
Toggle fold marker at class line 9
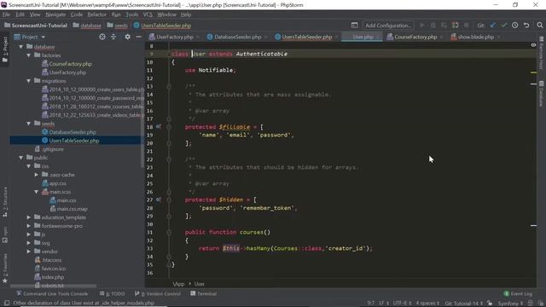coord(169,54)
